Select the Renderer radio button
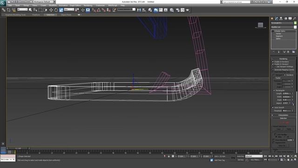This screenshot has height=168, width=298. [x=284, y=75]
